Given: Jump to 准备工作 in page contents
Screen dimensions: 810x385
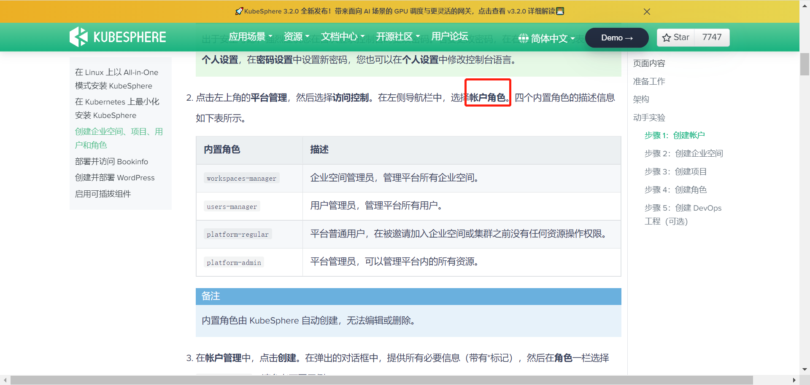Looking at the screenshot, I should click(x=649, y=81).
